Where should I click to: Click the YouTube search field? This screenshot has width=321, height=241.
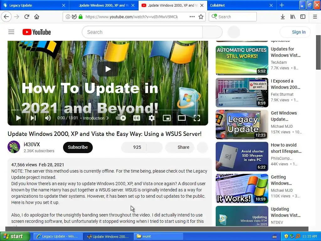pyautogui.click(x=142, y=32)
